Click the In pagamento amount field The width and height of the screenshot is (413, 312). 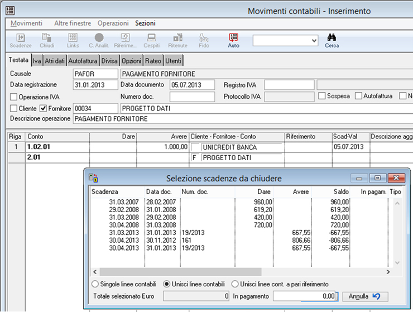coord(305,296)
